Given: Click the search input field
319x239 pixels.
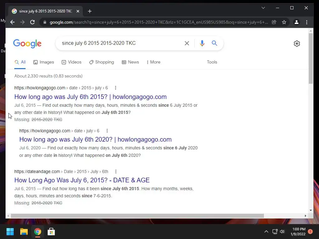Looking at the screenshot, I should click(x=120, y=43).
